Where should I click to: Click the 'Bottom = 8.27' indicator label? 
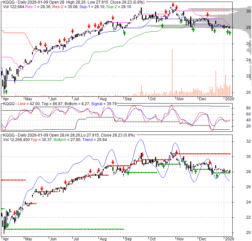77,104
